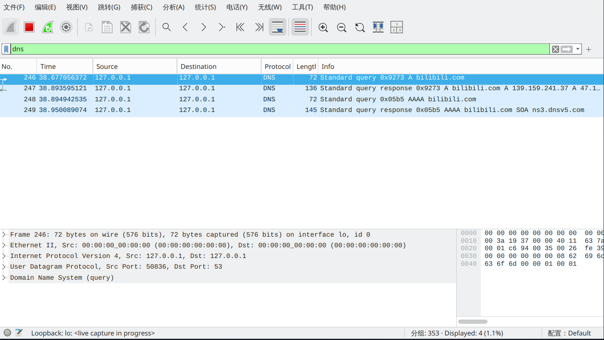Expand the Frame 246 details
Viewport: 604px width, 340px height.
point(4,235)
